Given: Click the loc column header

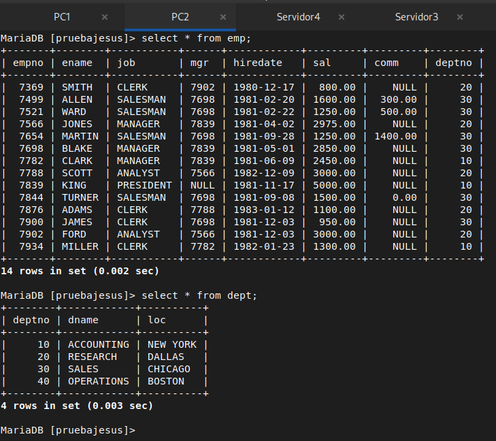Looking at the screenshot, I should (x=156, y=320).
